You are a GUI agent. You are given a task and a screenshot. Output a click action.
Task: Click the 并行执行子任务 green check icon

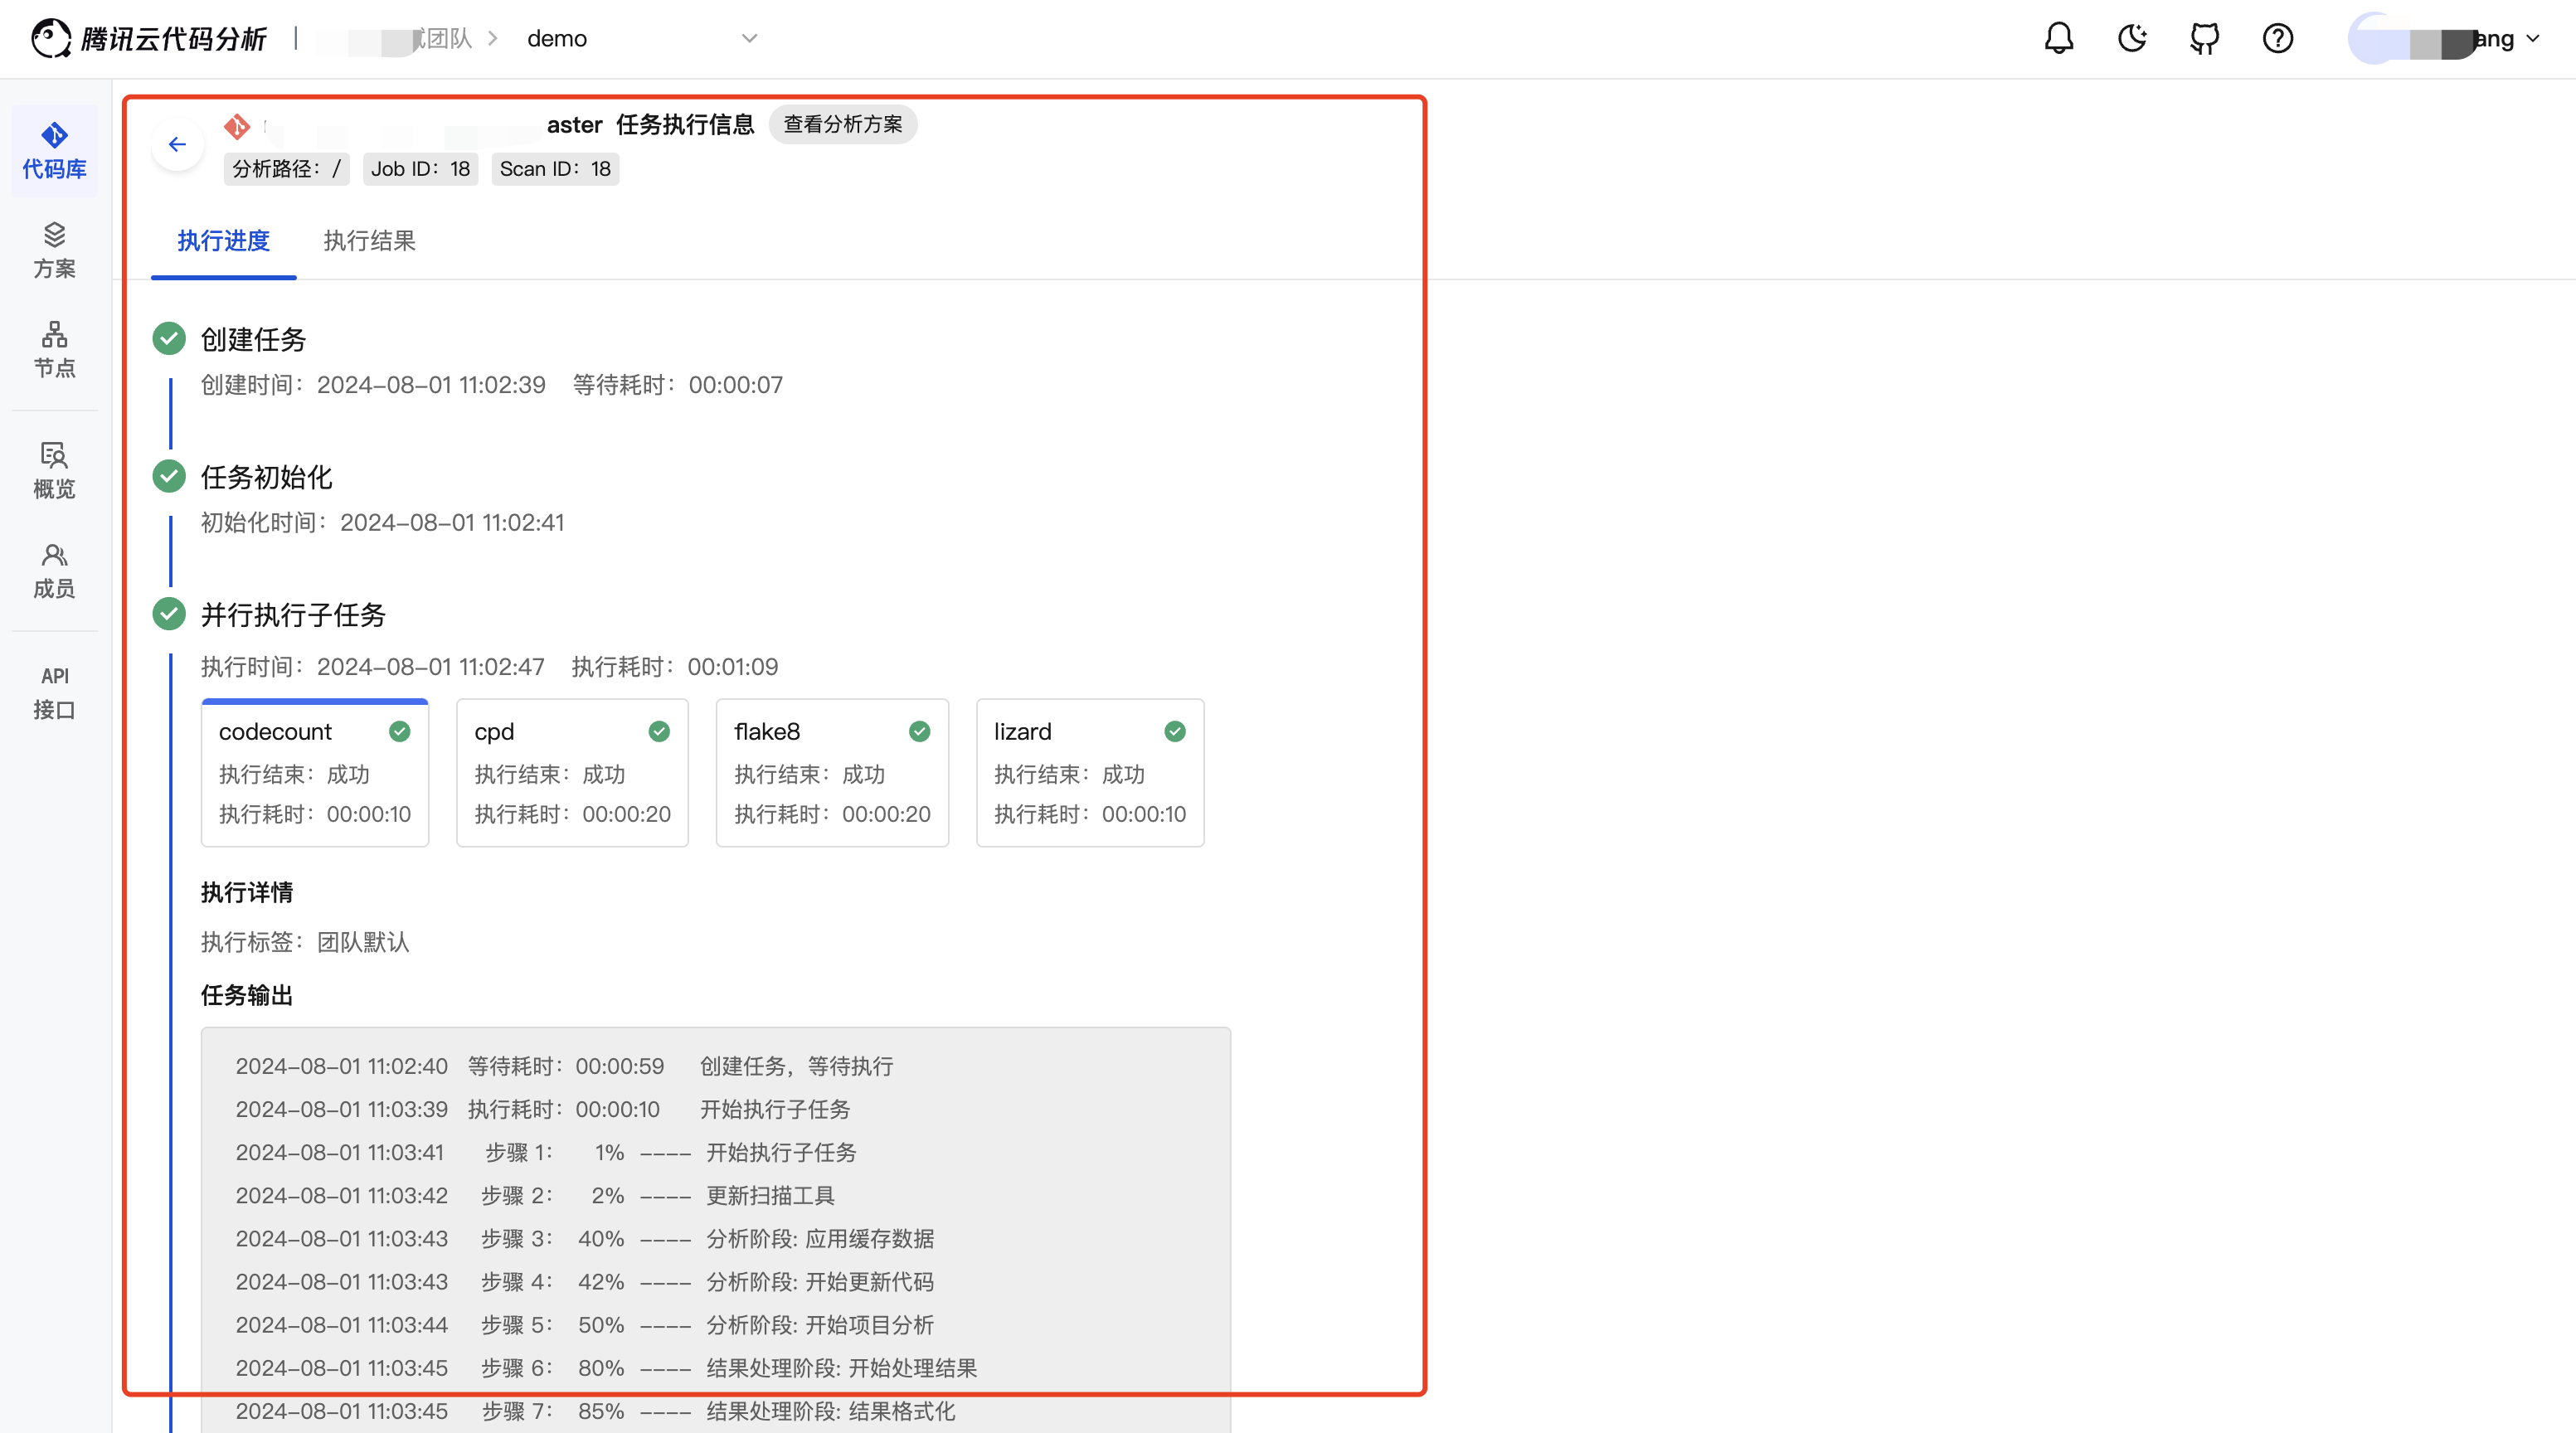[x=169, y=614]
